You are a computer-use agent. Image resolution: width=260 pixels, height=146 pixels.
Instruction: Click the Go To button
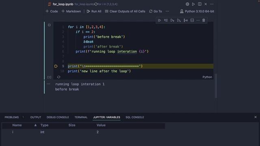156,11
